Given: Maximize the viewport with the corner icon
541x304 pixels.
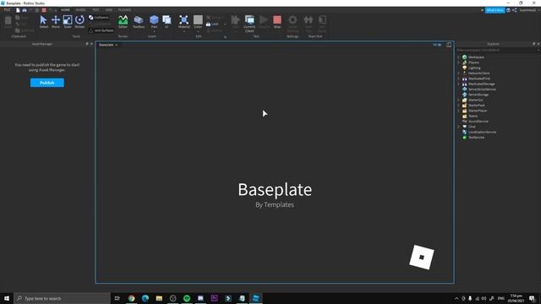Looking at the screenshot, I should click(449, 45).
